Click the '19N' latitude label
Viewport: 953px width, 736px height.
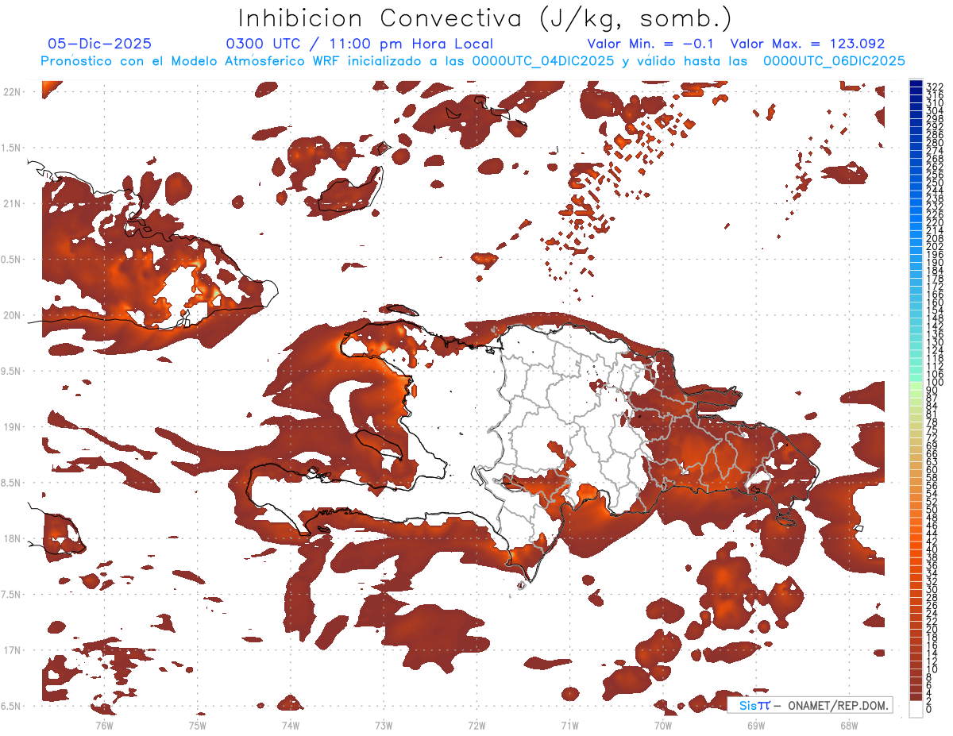pyautogui.click(x=12, y=427)
